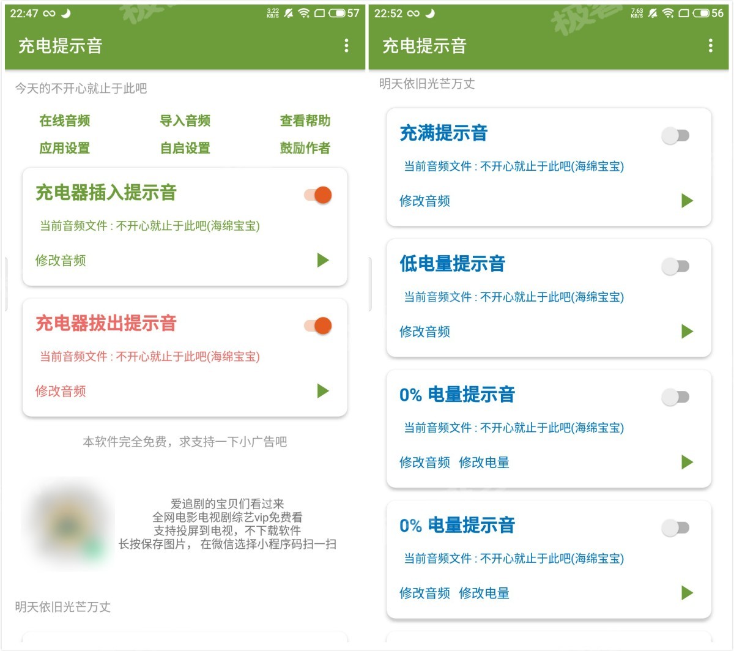Screen dimensions: 734x651
Task: Open 在线音频 online audio
Action: coord(65,121)
